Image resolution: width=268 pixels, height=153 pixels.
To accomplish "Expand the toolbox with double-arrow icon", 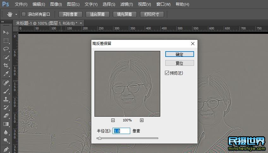I will (x=3, y=22).
